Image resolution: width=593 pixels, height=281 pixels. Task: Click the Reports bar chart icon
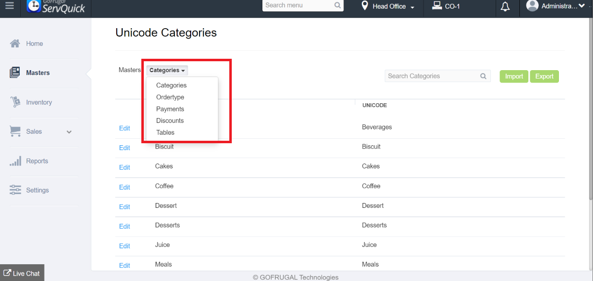point(15,161)
